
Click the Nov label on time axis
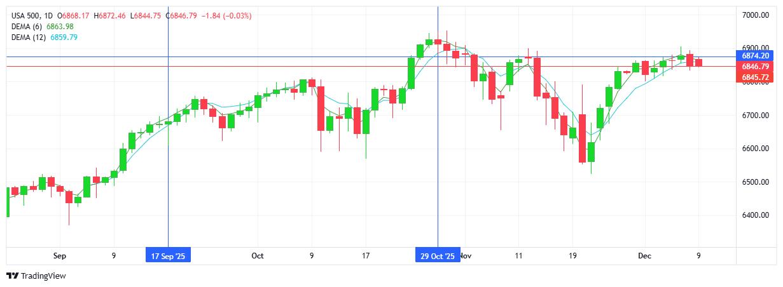(466, 256)
